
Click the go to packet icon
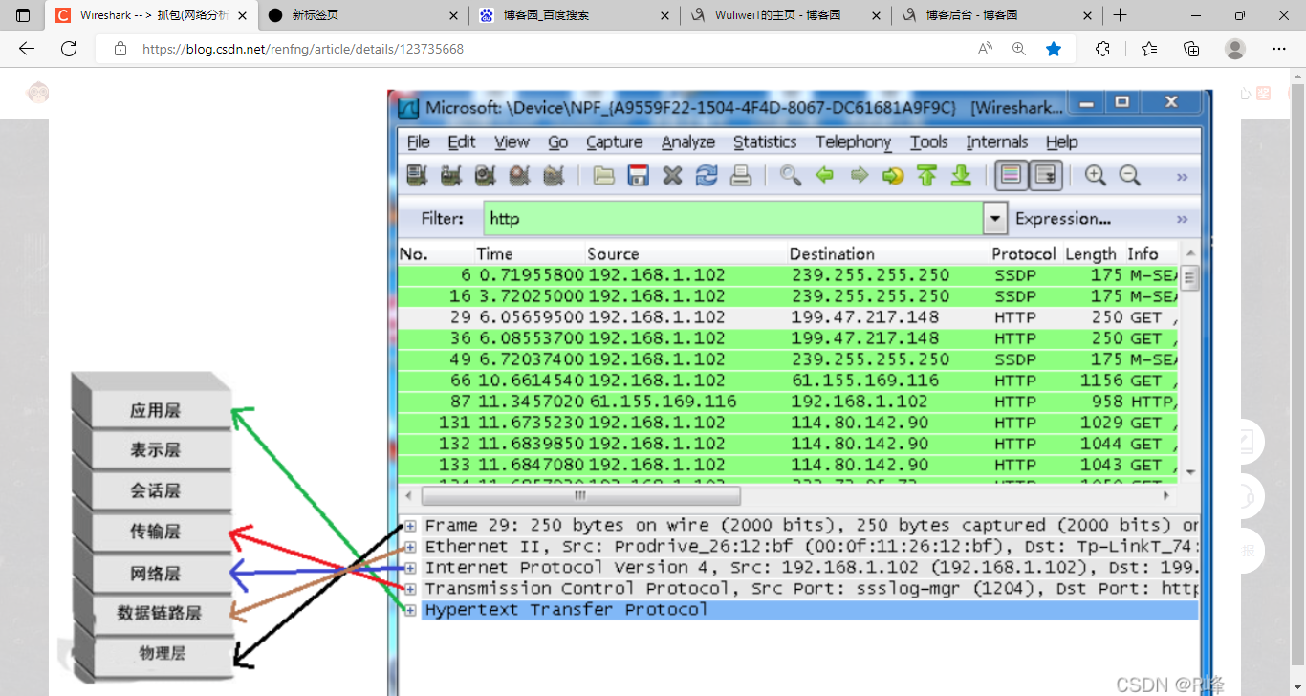(x=893, y=176)
